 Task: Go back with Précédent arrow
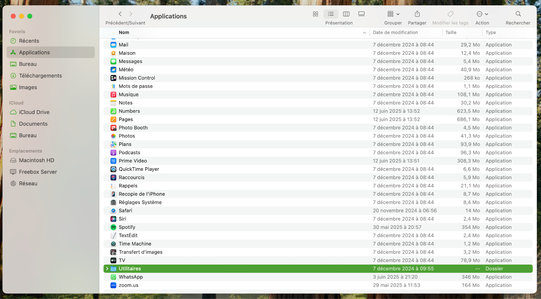tap(120, 14)
